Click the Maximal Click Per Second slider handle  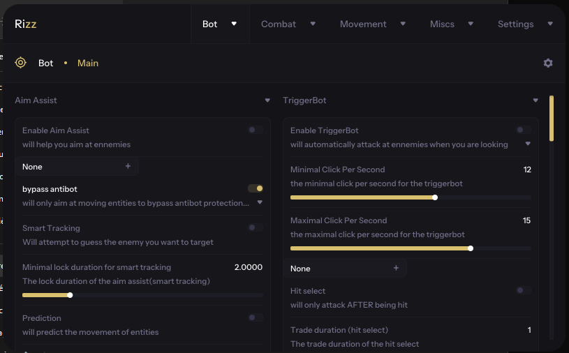click(471, 248)
